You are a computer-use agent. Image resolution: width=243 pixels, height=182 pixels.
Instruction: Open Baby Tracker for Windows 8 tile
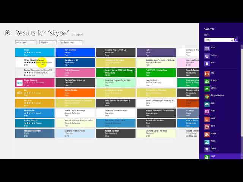coord(116,103)
